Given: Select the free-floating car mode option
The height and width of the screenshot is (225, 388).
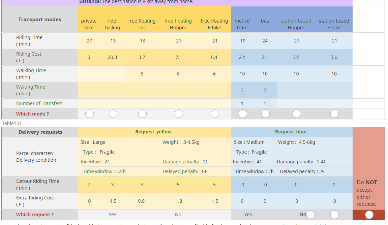Looking at the screenshot, I should click(x=142, y=114).
